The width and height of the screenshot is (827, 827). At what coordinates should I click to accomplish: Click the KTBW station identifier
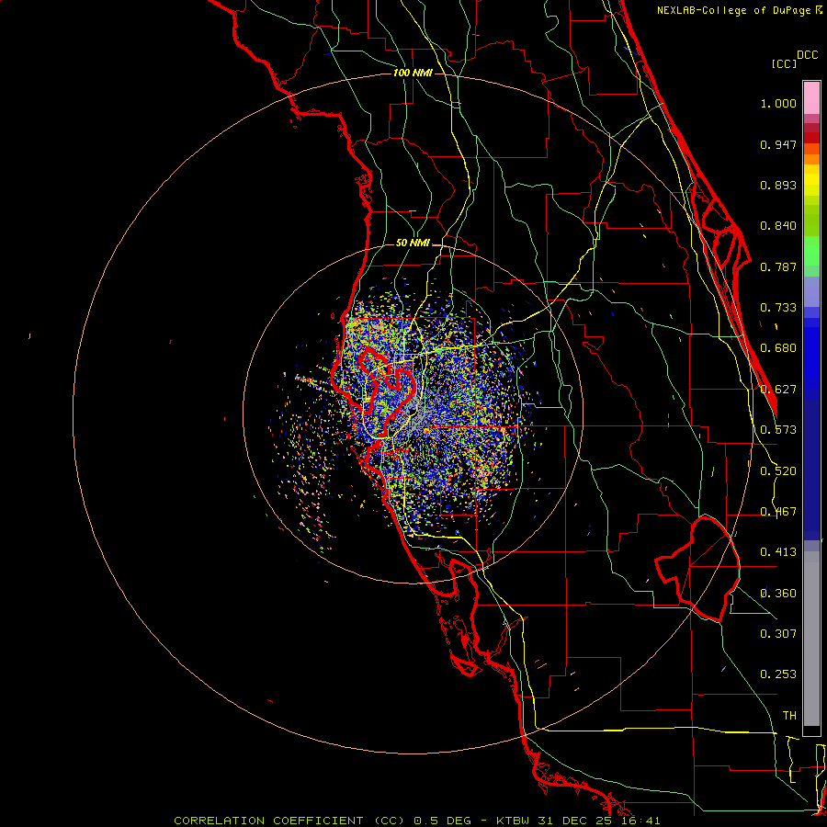point(513,821)
